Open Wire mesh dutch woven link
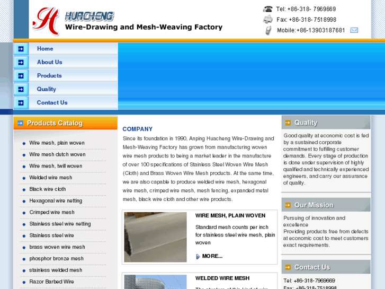The height and width of the screenshot is (289, 385). click(x=57, y=154)
